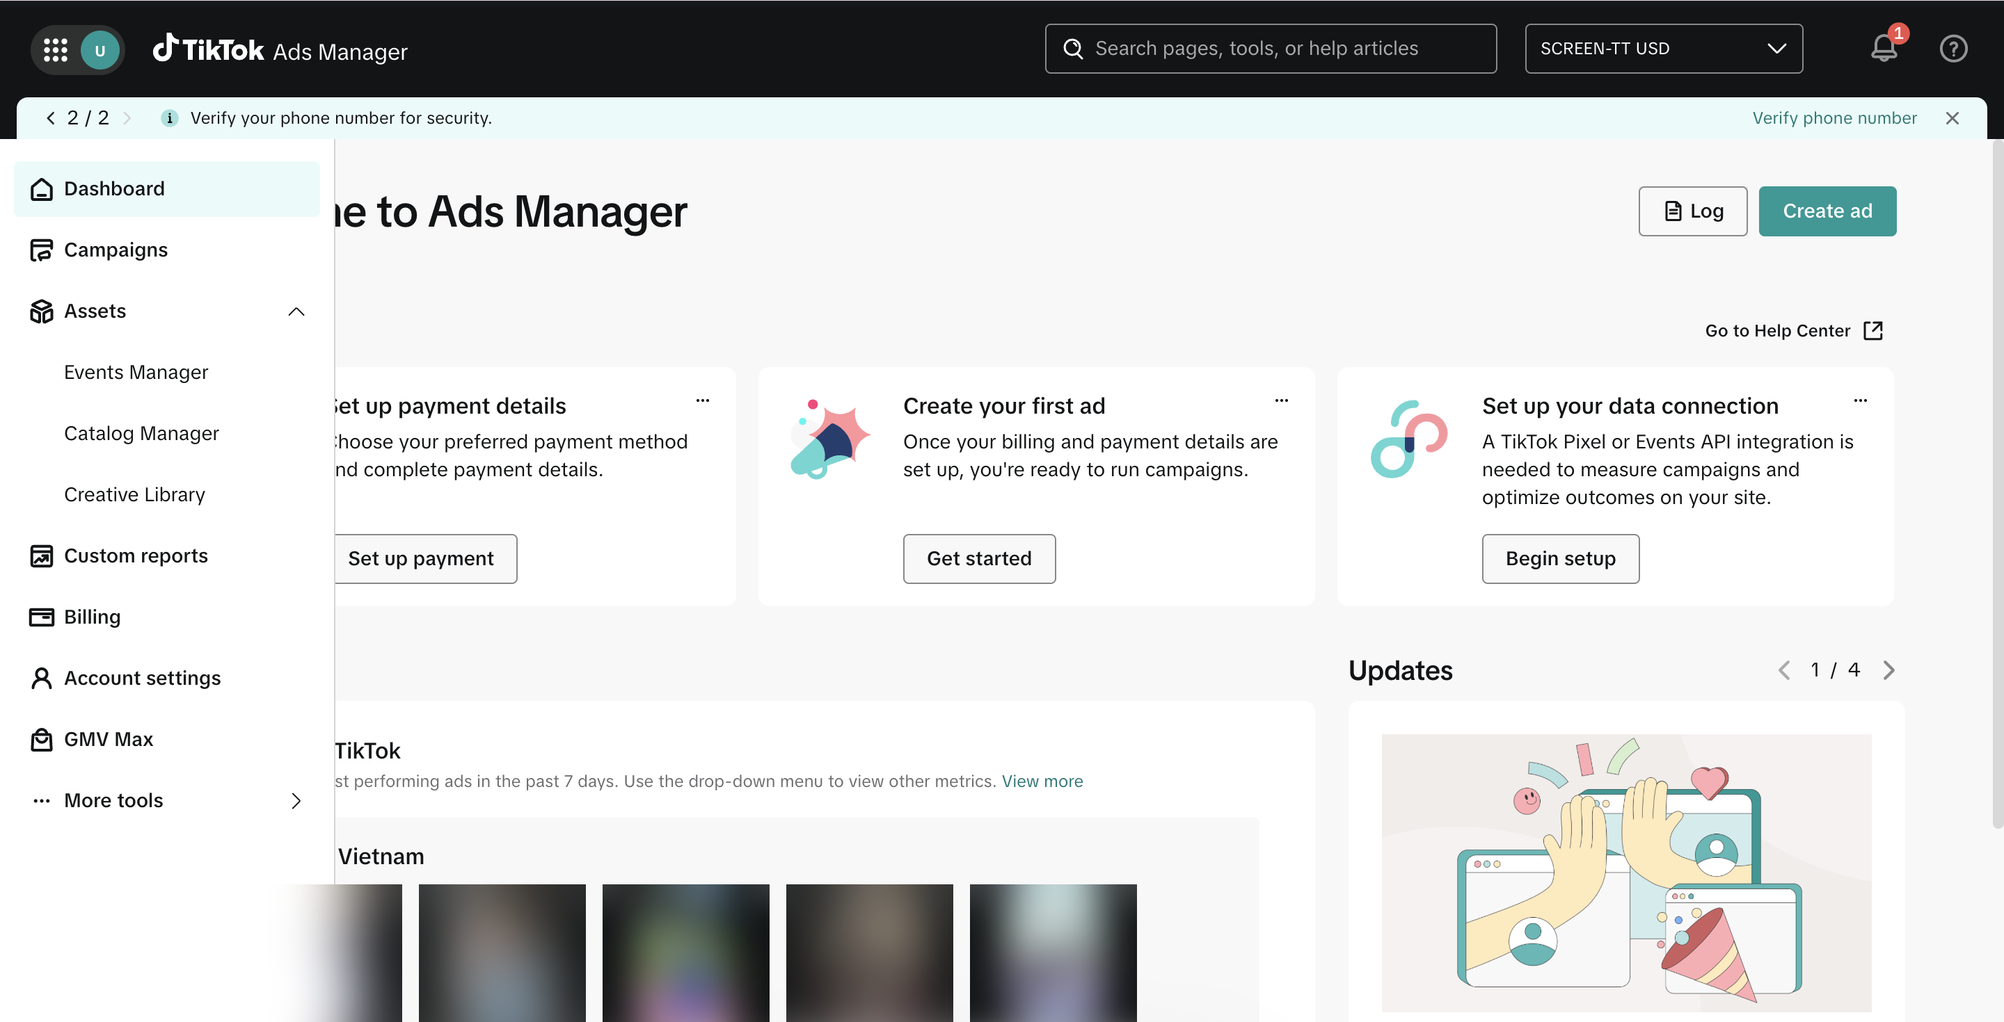Click the TikTok Ads Manager logo
Screen dimensions: 2004x1022
click(279, 50)
